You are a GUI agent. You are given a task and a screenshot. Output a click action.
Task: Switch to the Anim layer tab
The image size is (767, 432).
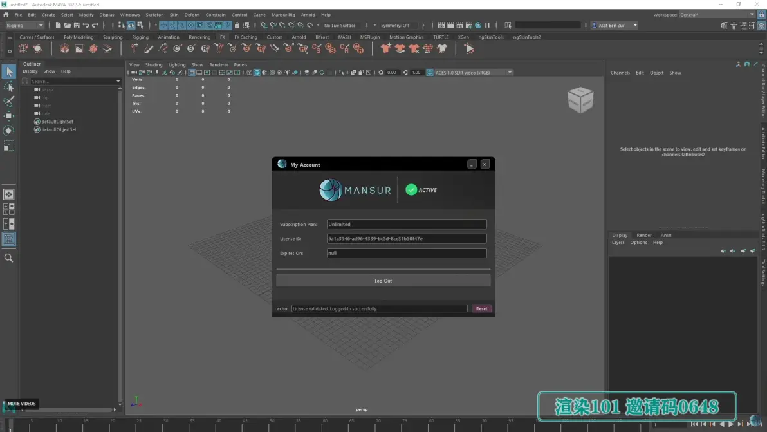click(x=666, y=236)
